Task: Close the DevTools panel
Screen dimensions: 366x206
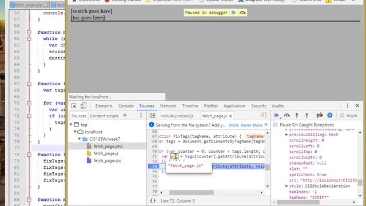Action: 357,106
